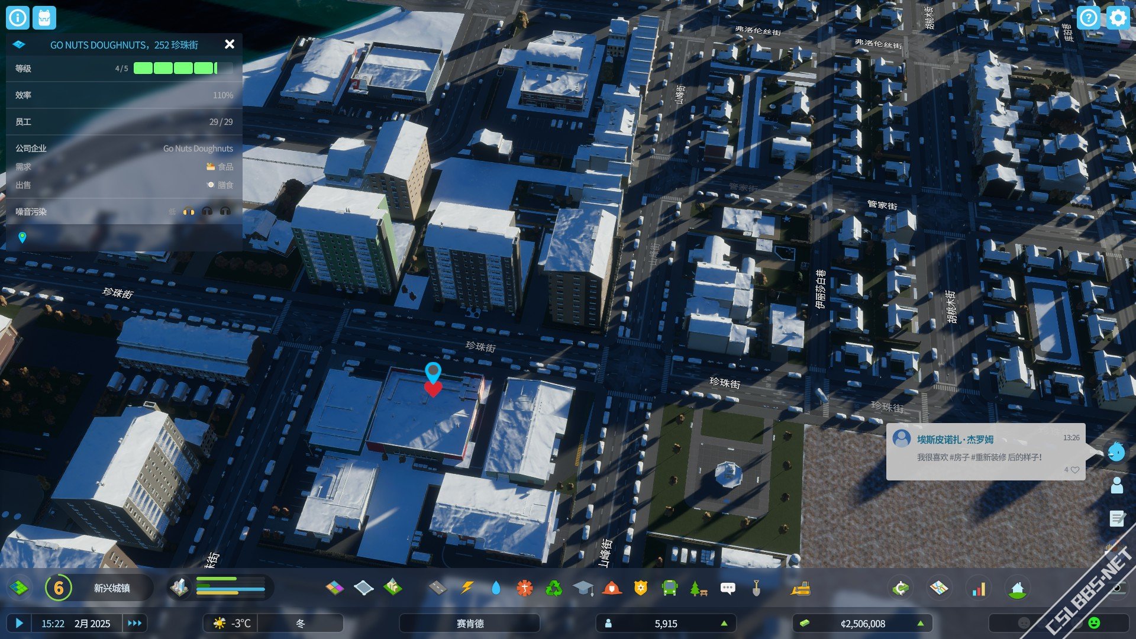1136x639 pixels.
Task: Open the Zones tool icon
Action: (x=334, y=588)
